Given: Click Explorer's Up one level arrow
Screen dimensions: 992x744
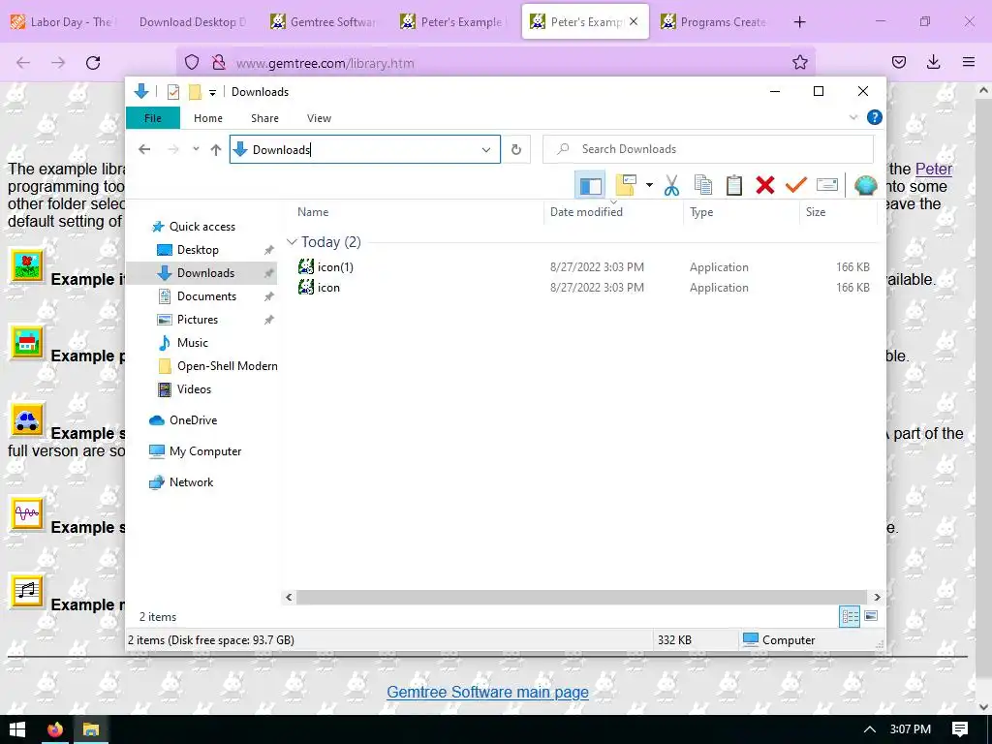Looking at the screenshot, I should point(216,150).
